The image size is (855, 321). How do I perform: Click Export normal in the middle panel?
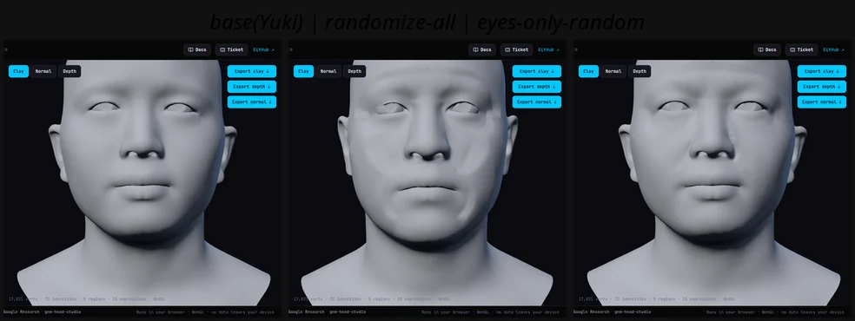pyautogui.click(x=537, y=102)
